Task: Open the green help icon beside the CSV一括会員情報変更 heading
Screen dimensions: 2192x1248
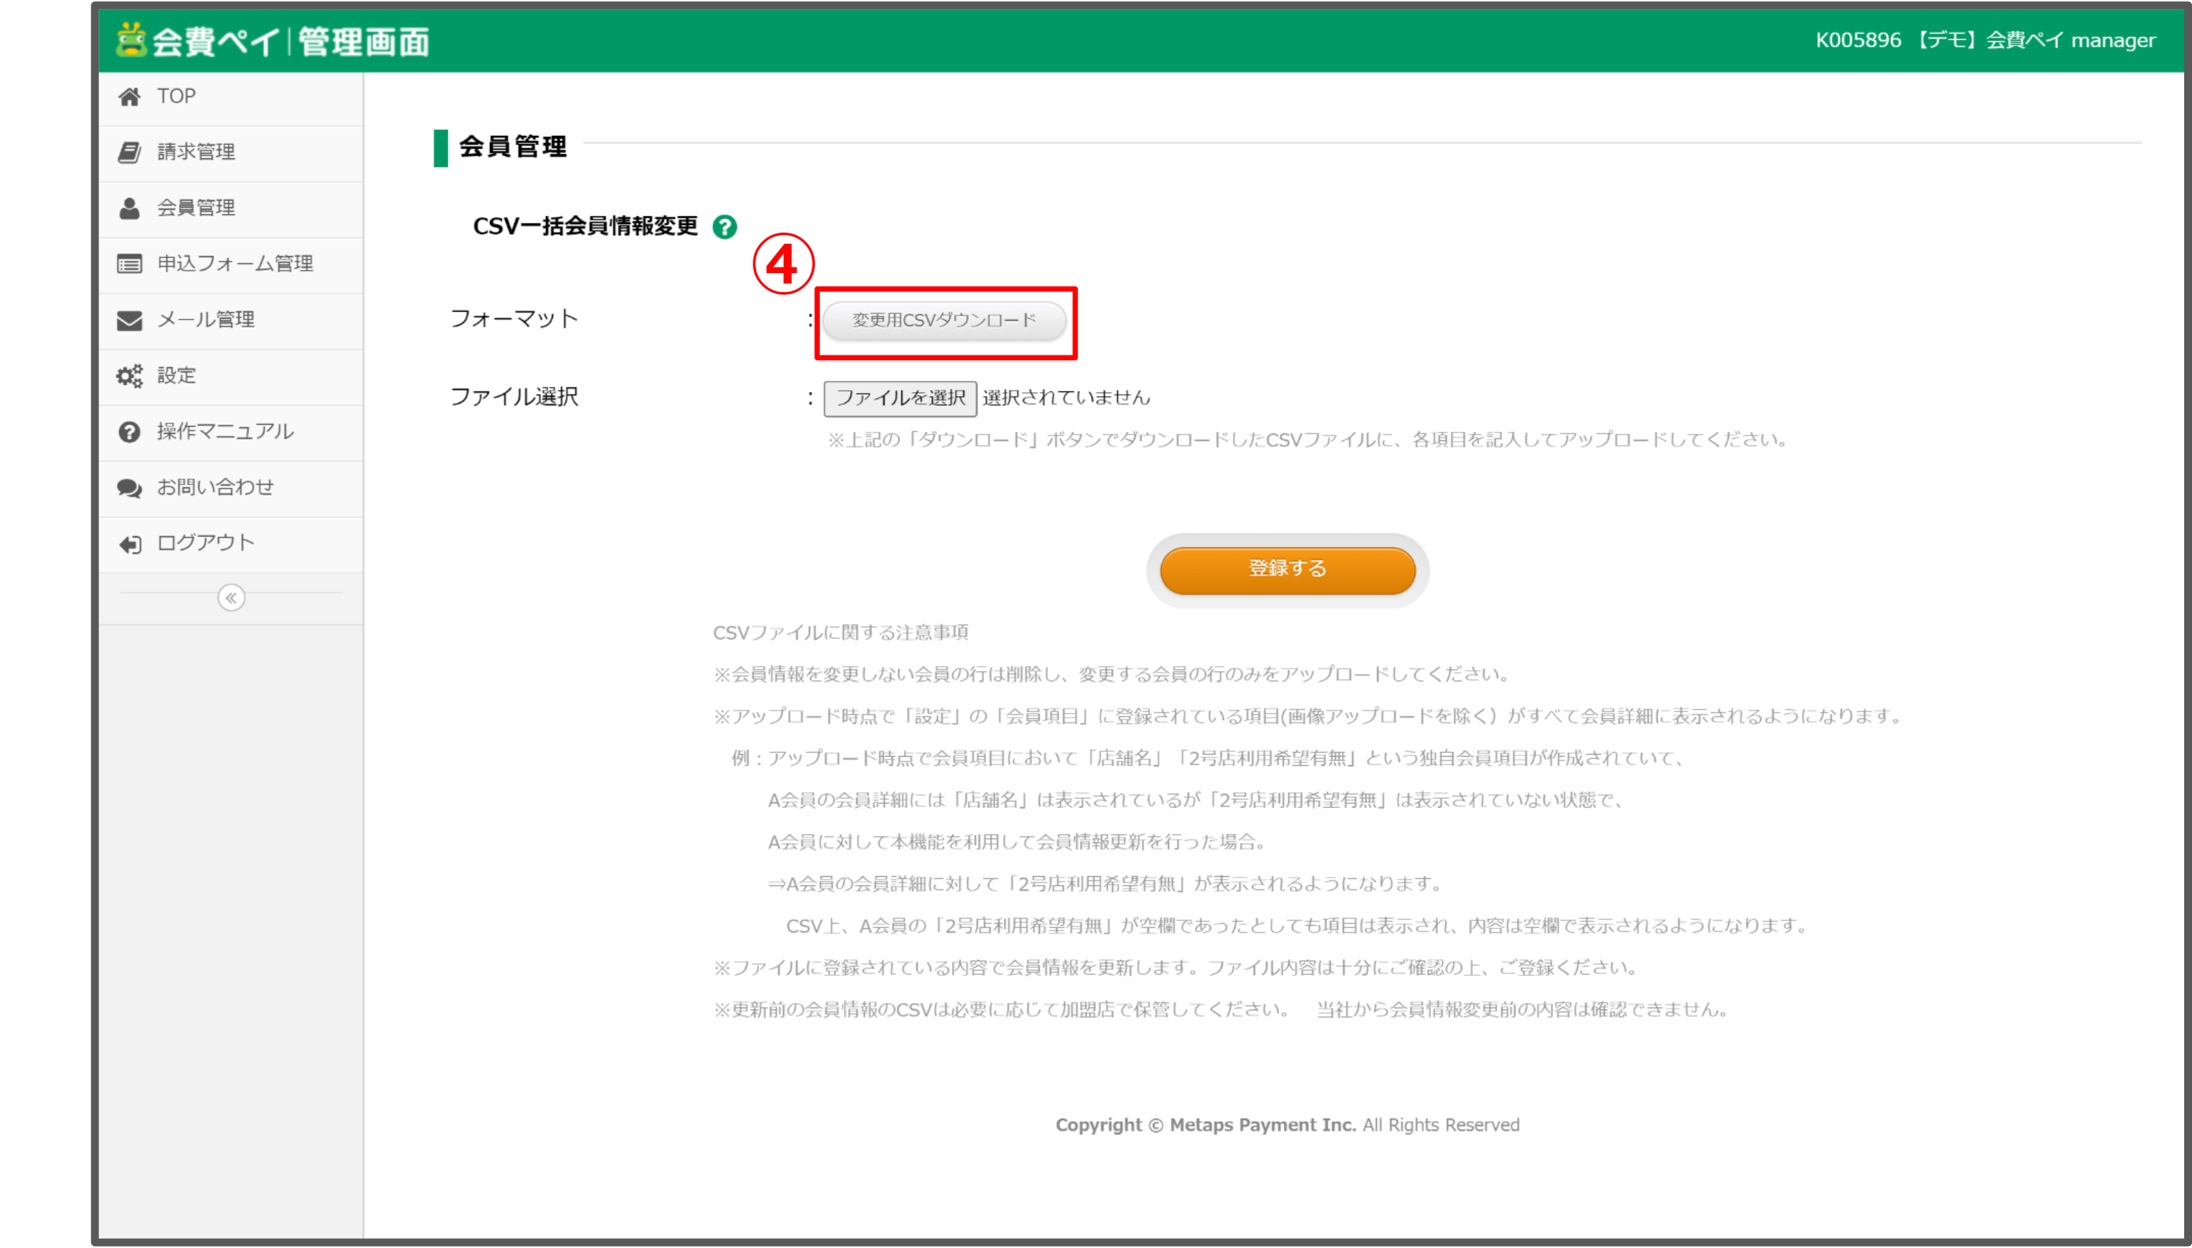Action: coord(725,227)
